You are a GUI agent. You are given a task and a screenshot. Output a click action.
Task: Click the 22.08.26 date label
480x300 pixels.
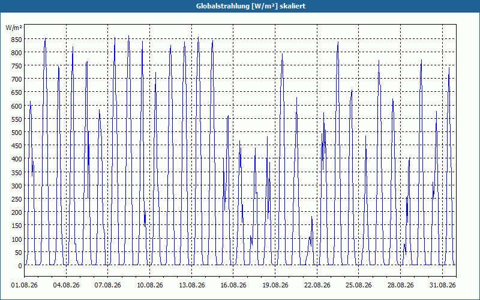pyautogui.click(x=317, y=285)
